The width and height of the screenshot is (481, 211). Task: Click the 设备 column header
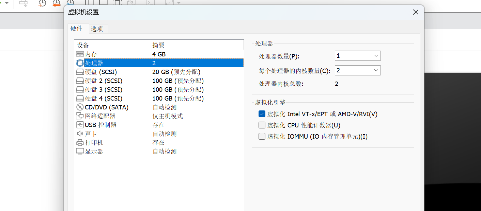112,45
